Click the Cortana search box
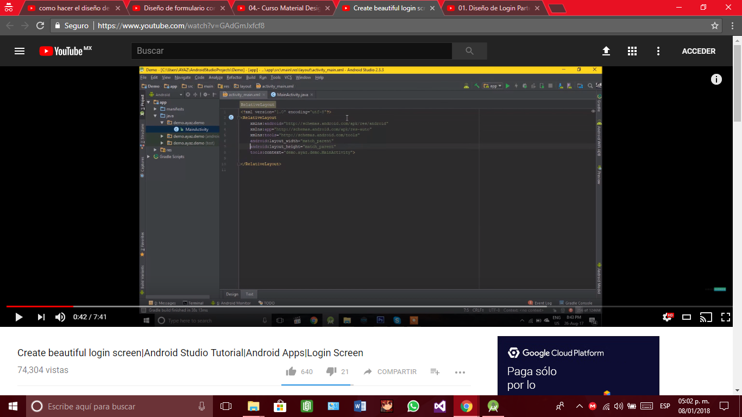Screen dimensions: 742x417 (x=119, y=406)
